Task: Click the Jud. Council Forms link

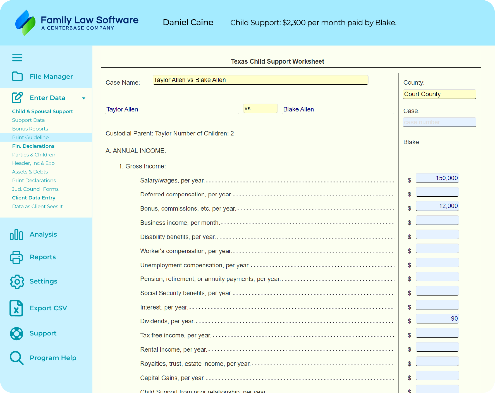Action: pyautogui.click(x=35, y=189)
